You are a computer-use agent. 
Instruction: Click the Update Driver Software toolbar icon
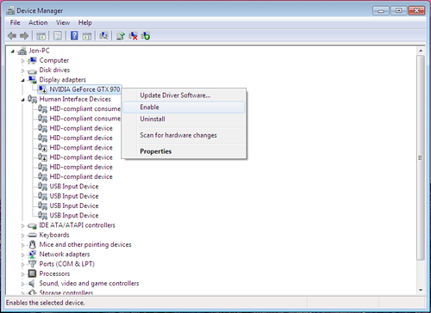pos(121,36)
